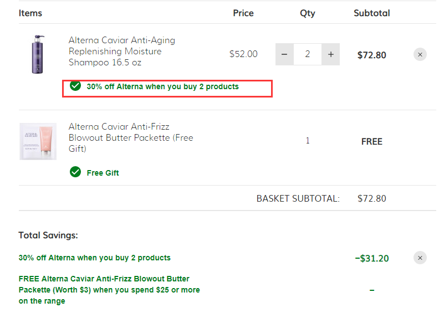
Task: Click the green checkmark beside Free Gift
Action: 75,172
